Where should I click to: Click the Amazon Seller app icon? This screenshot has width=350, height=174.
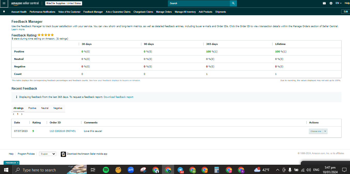pos(63,154)
